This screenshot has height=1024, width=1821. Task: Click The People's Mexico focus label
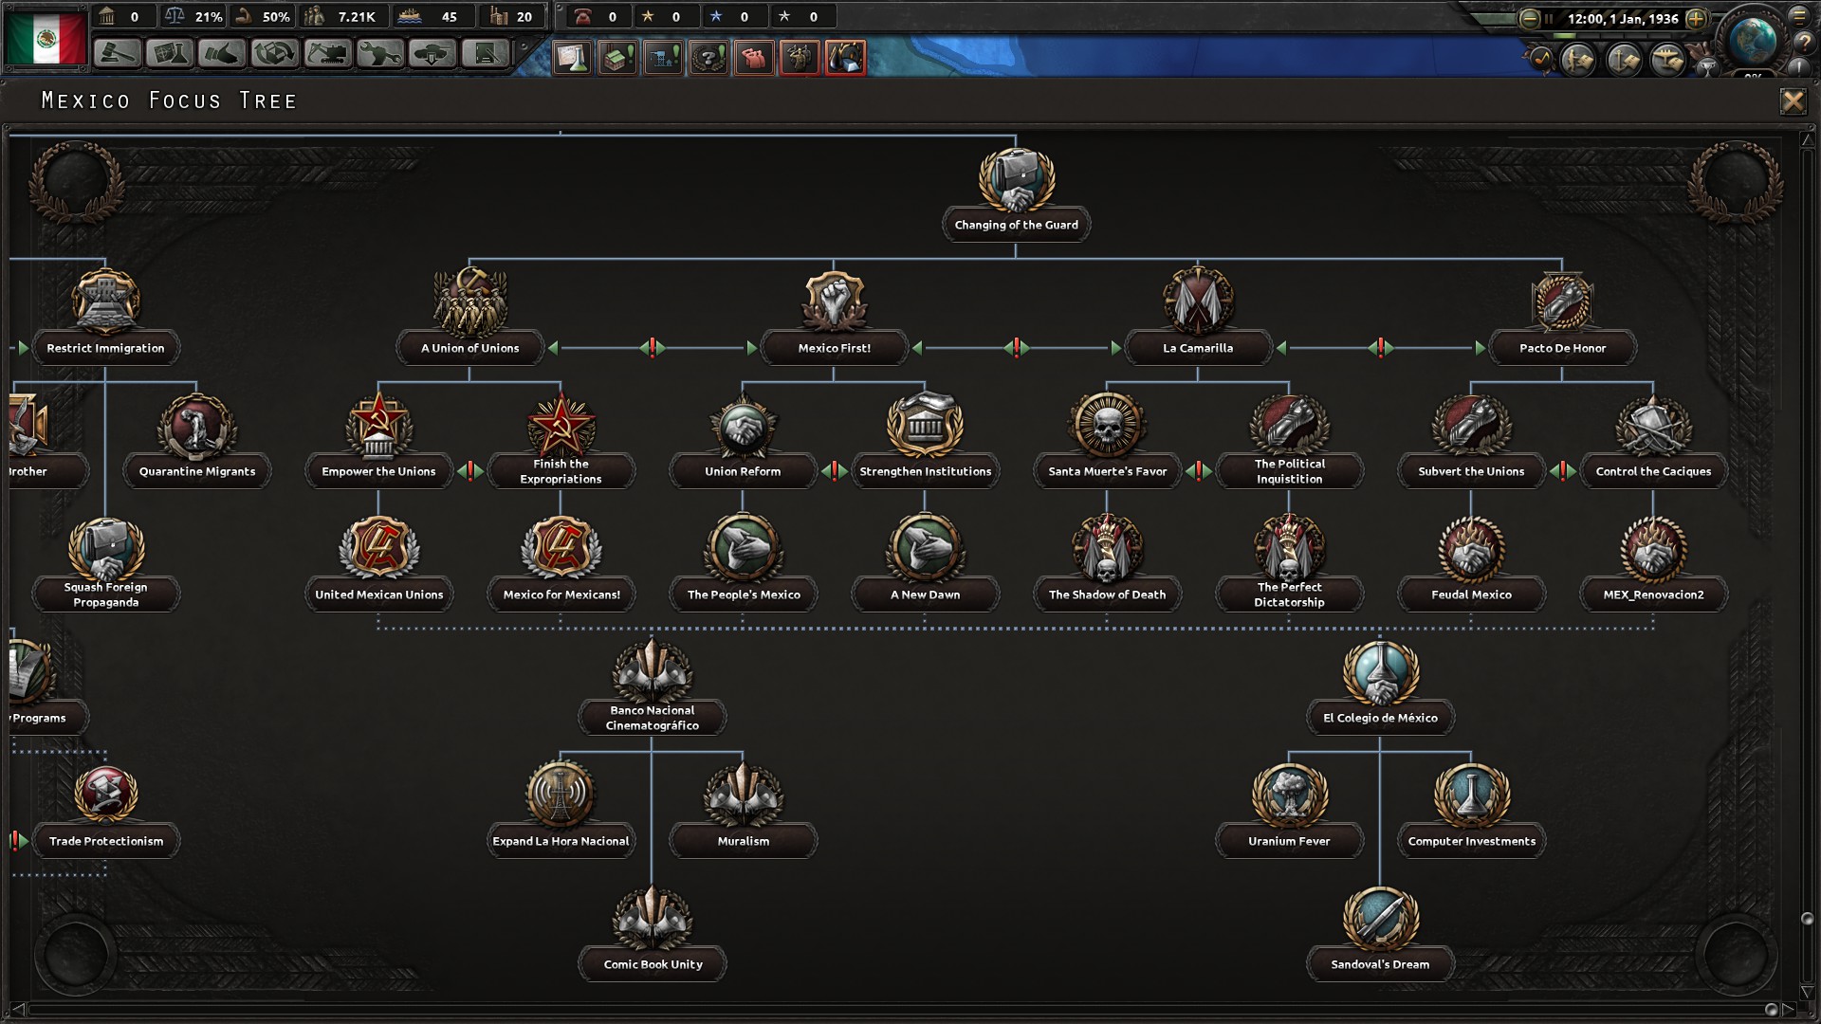pyautogui.click(x=743, y=594)
